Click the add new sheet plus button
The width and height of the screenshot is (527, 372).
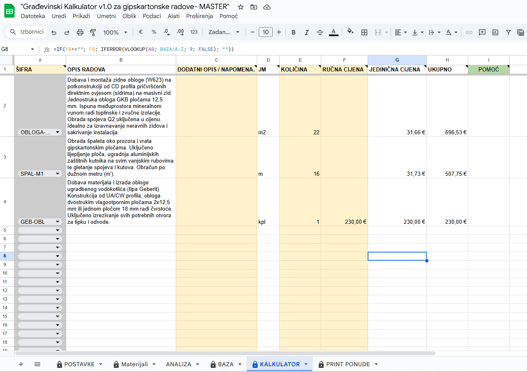21,364
